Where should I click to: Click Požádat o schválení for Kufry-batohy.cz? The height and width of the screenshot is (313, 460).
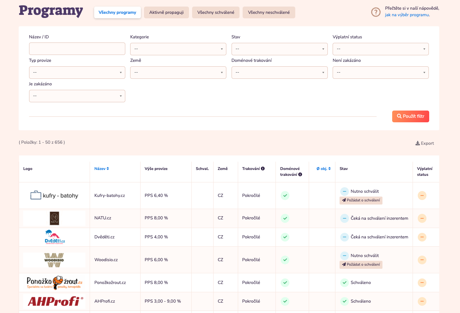[x=361, y=200]
